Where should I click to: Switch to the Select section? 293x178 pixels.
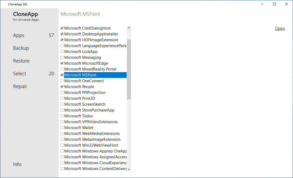coord(20,73)
